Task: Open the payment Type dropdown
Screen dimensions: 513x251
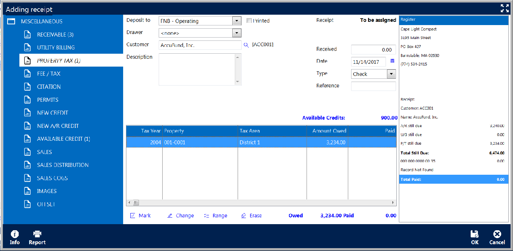Action: click(391, 74)
